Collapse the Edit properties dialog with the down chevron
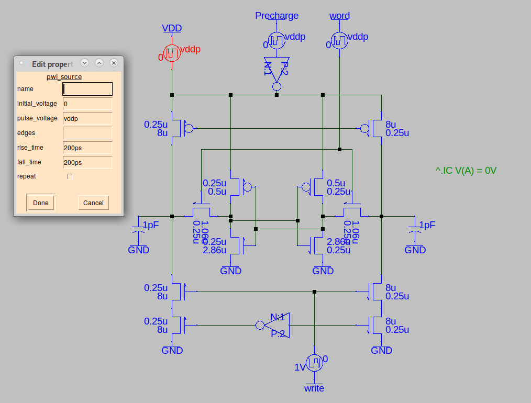The image size is (531, 403). click(84, 63)
